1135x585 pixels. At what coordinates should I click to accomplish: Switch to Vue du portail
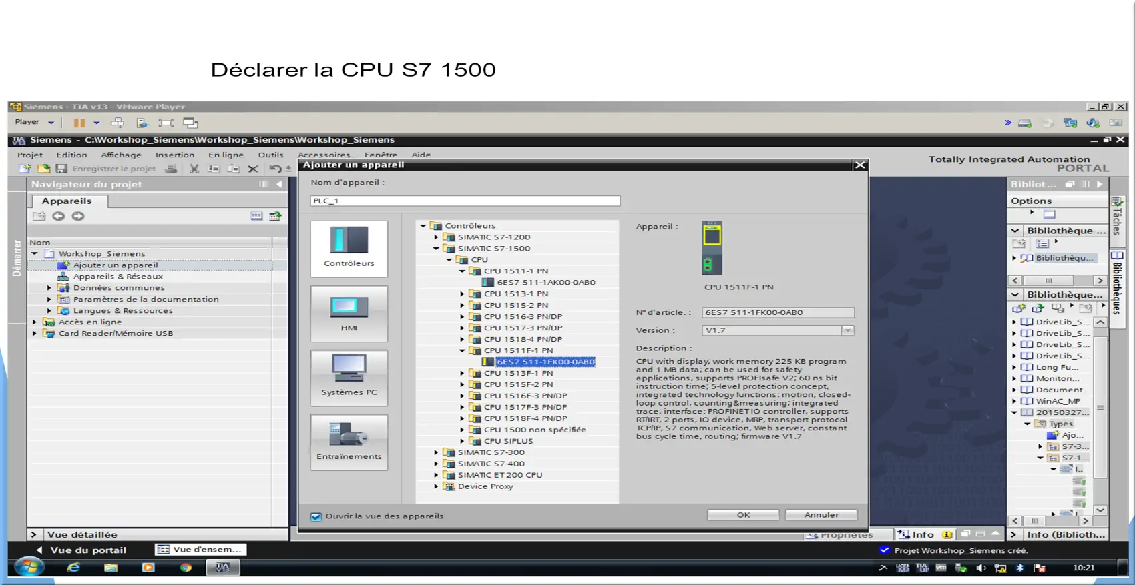coord(81,550)
